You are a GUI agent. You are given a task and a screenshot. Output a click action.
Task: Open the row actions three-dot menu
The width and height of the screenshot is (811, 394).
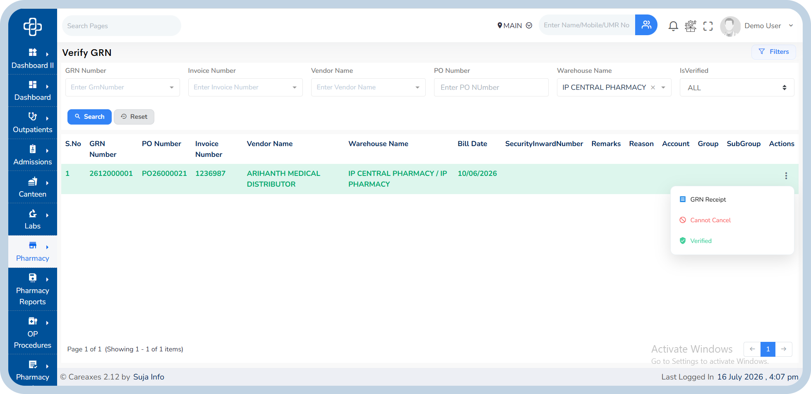786,176
